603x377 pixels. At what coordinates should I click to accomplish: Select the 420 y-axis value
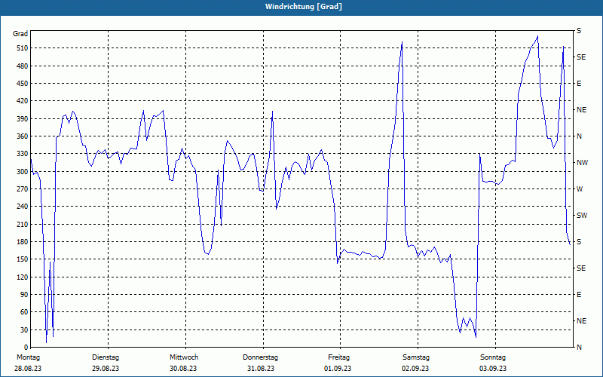coord(23,101)
